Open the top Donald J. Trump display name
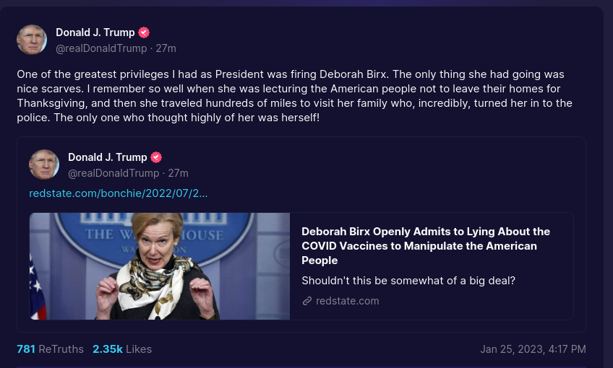Image resolution: width=613 pixels, height=368 pixels. tap(95, 32)
